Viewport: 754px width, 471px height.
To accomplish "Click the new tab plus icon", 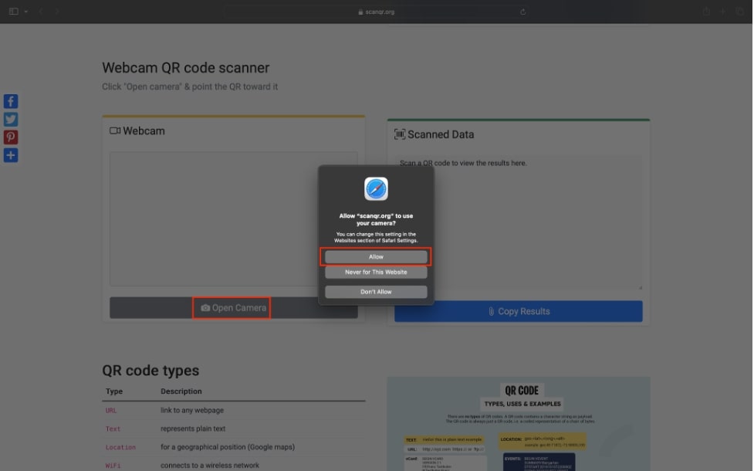I will (723, 12).
